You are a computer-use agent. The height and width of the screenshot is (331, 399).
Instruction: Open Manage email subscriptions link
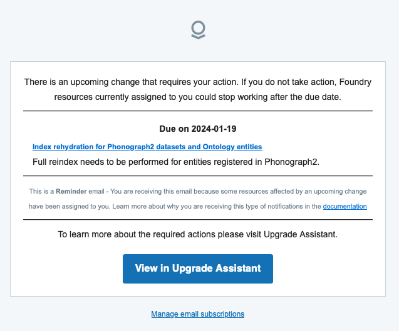[x=198, y=314]
